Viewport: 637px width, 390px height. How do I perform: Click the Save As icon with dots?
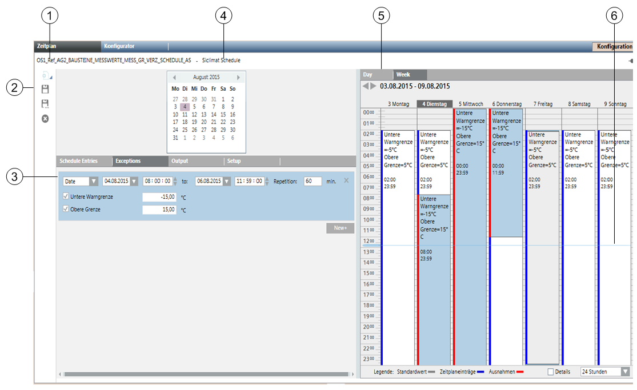coord(45,104)
